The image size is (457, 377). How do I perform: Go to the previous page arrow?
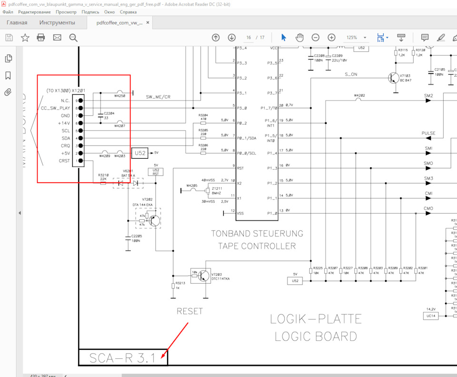click(x=216, y=37)
